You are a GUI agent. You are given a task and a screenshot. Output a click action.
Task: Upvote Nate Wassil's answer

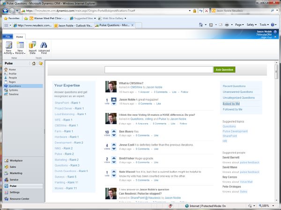(x=114, y=172)
